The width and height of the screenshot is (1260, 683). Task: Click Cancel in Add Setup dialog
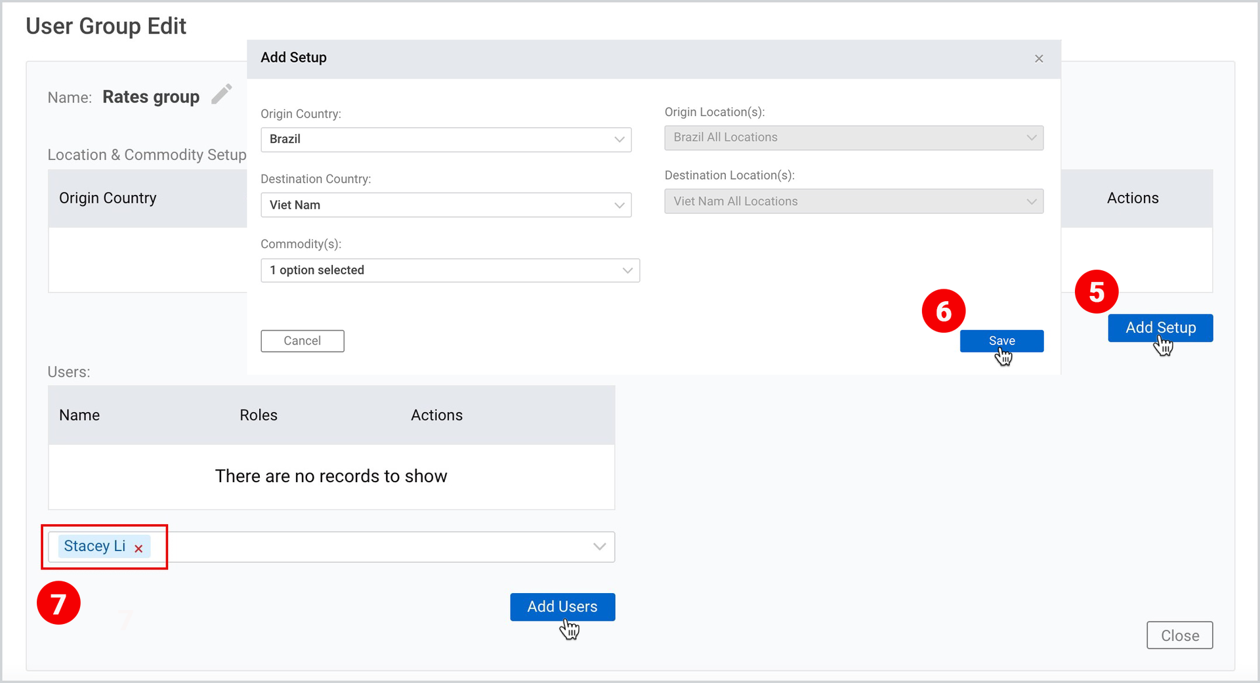click(x=303, y=341)
